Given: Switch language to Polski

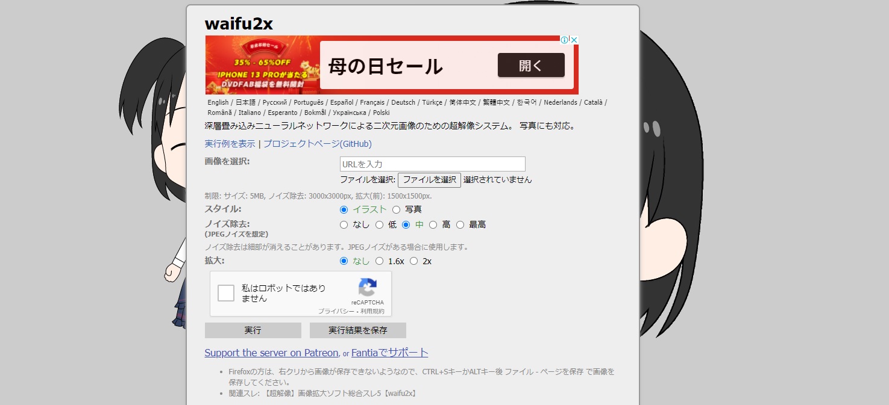Looking at the screenshot, I should [382, 113].
